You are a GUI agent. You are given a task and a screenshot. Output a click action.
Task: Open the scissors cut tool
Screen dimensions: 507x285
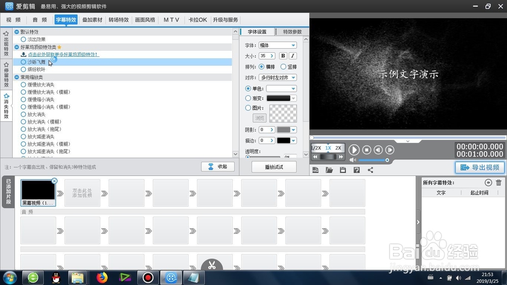(x=212, y=265)
